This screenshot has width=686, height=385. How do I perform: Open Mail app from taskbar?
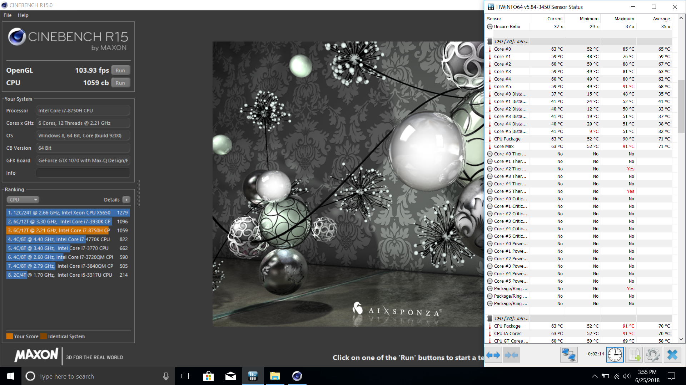pyautogui.click(x=231, y=376)
